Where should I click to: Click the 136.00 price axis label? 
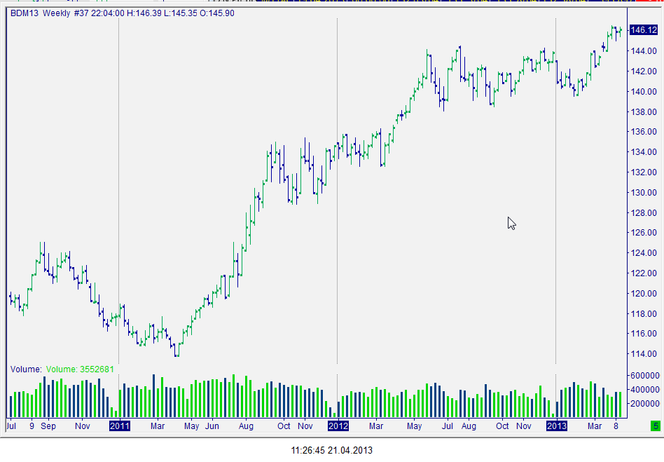click(644, 132)
